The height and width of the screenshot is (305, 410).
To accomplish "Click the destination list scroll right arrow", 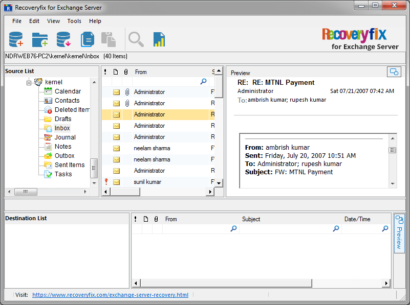I will [x=386, y=283].
